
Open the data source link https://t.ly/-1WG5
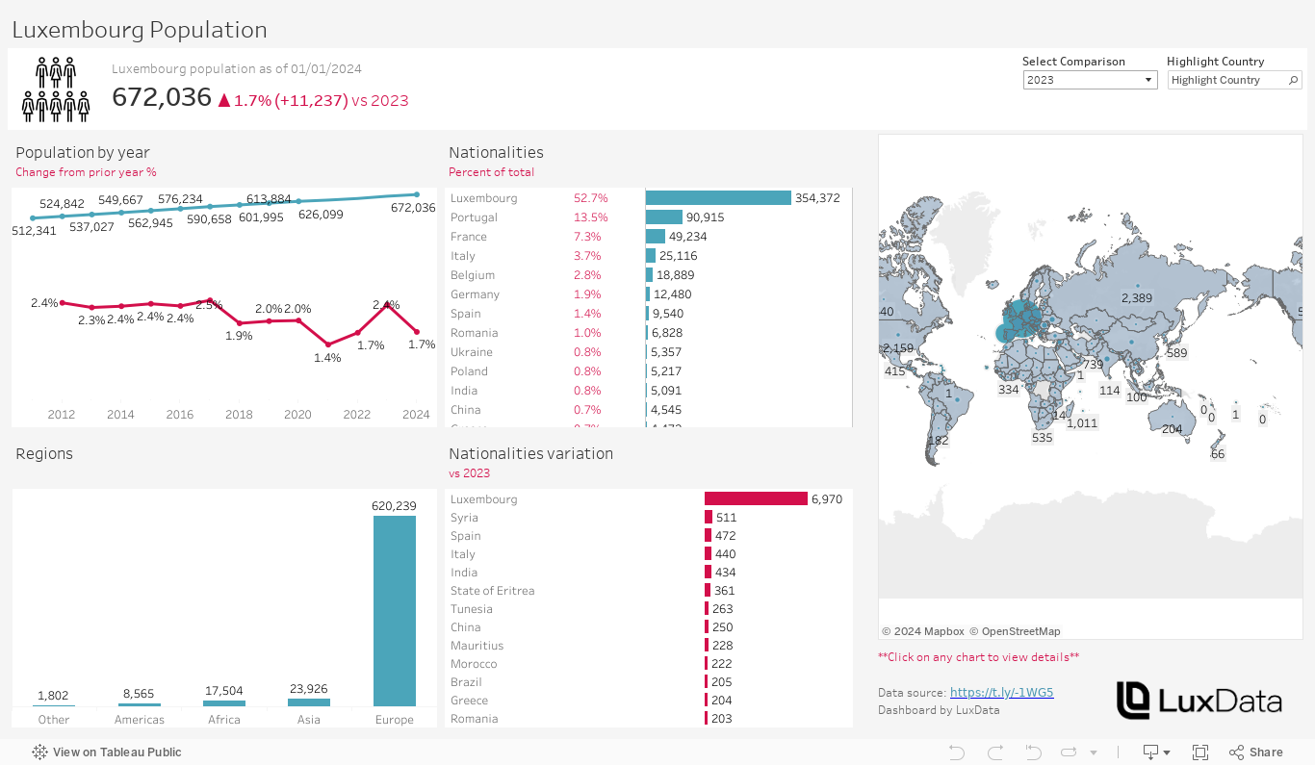tap(1001, 692)
